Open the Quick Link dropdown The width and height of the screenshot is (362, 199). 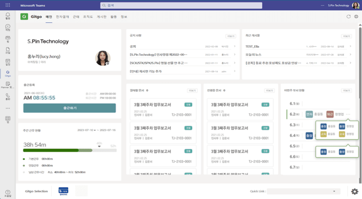(303, 191)
